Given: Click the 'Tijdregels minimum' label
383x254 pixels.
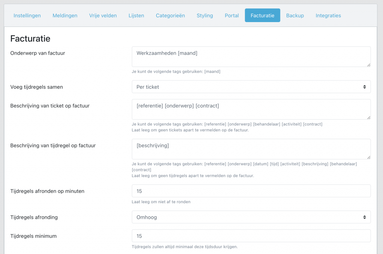Looking at the screenshot, I should click(33, 236).
